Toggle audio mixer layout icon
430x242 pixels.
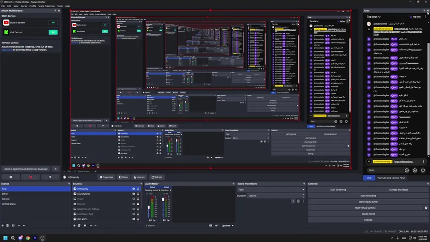click(x=211, y=225)
